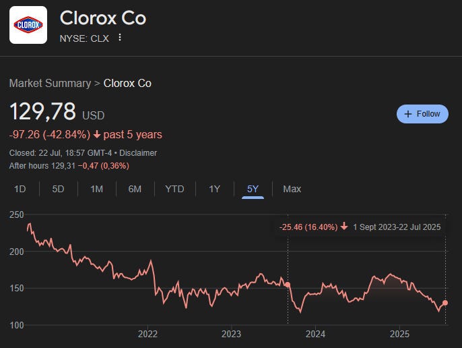
Task: Click the down arrow icon in the chart tooltip
Action: point(344,227)
